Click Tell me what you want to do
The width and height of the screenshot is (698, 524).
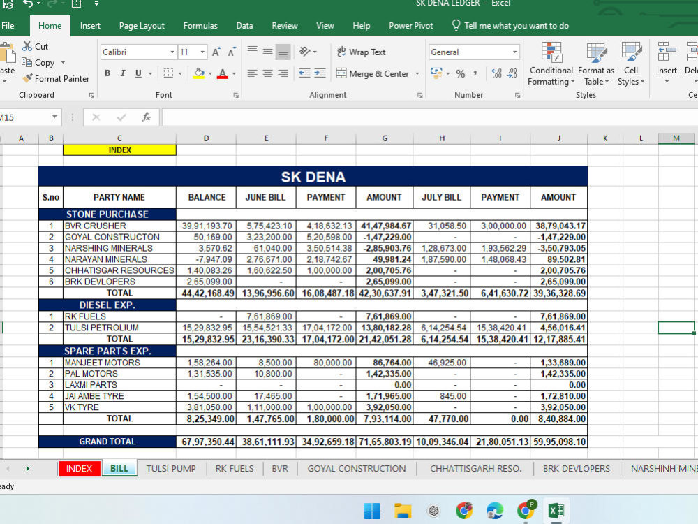(x=510, y=26)
